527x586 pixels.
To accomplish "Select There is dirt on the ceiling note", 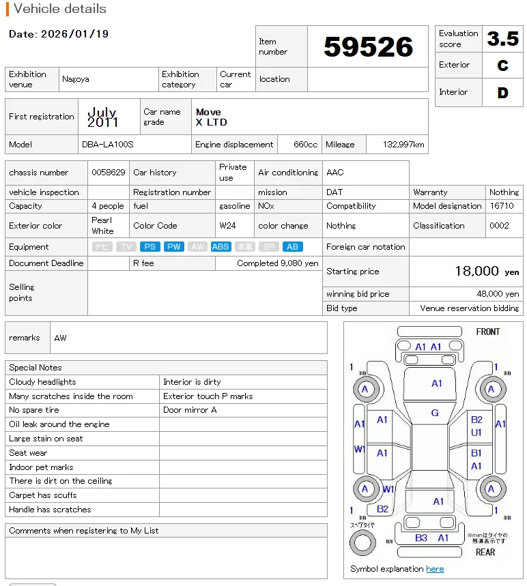I will 61,481.
